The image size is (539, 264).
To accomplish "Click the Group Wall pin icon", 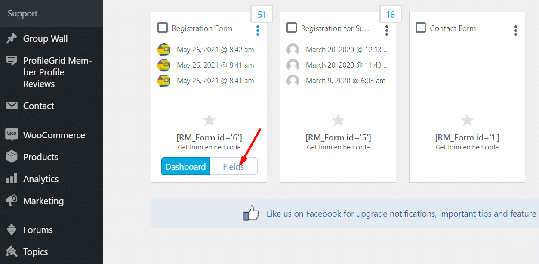I will pos(12,39).
